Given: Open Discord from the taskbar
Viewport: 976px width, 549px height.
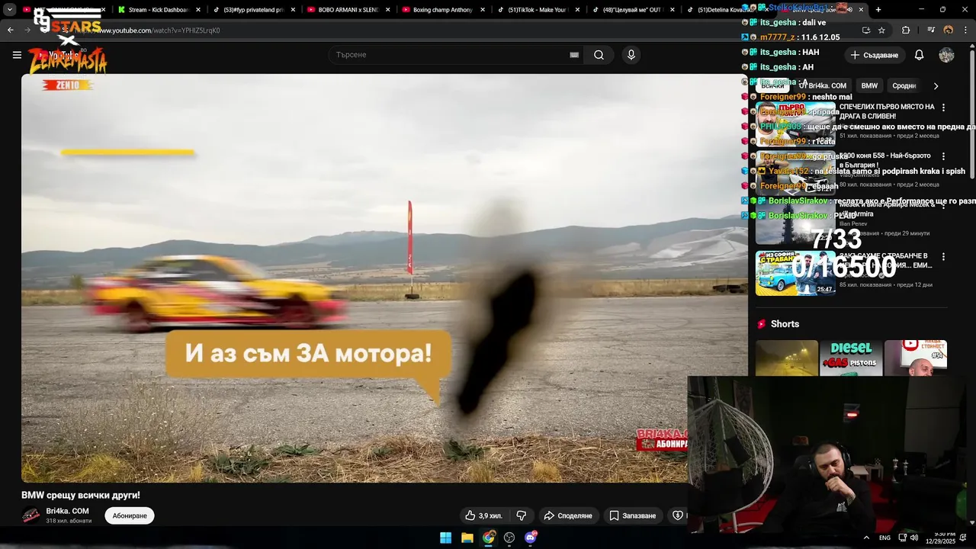Looking at the screenshot, I should tap(531, 538).
